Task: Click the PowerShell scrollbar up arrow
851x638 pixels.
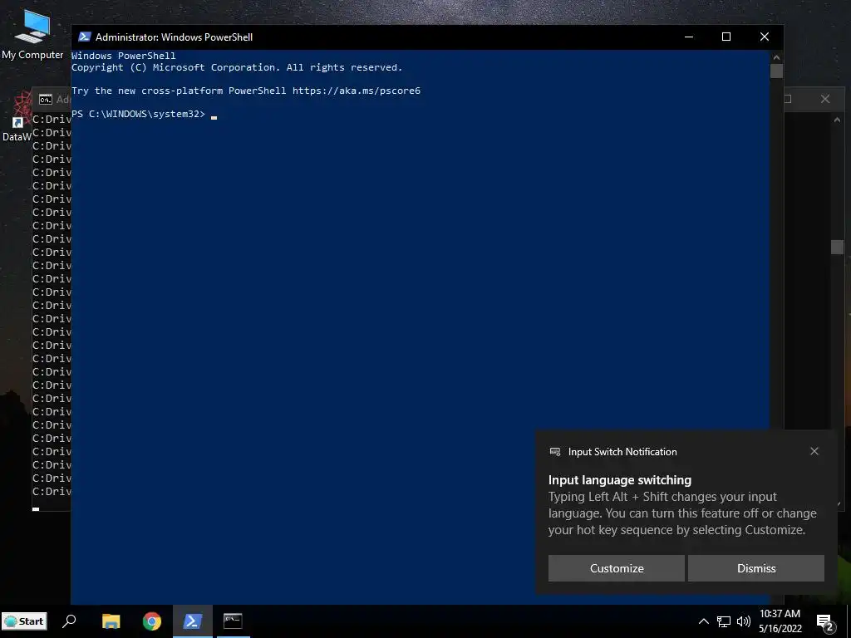Action: coord(777,57)
